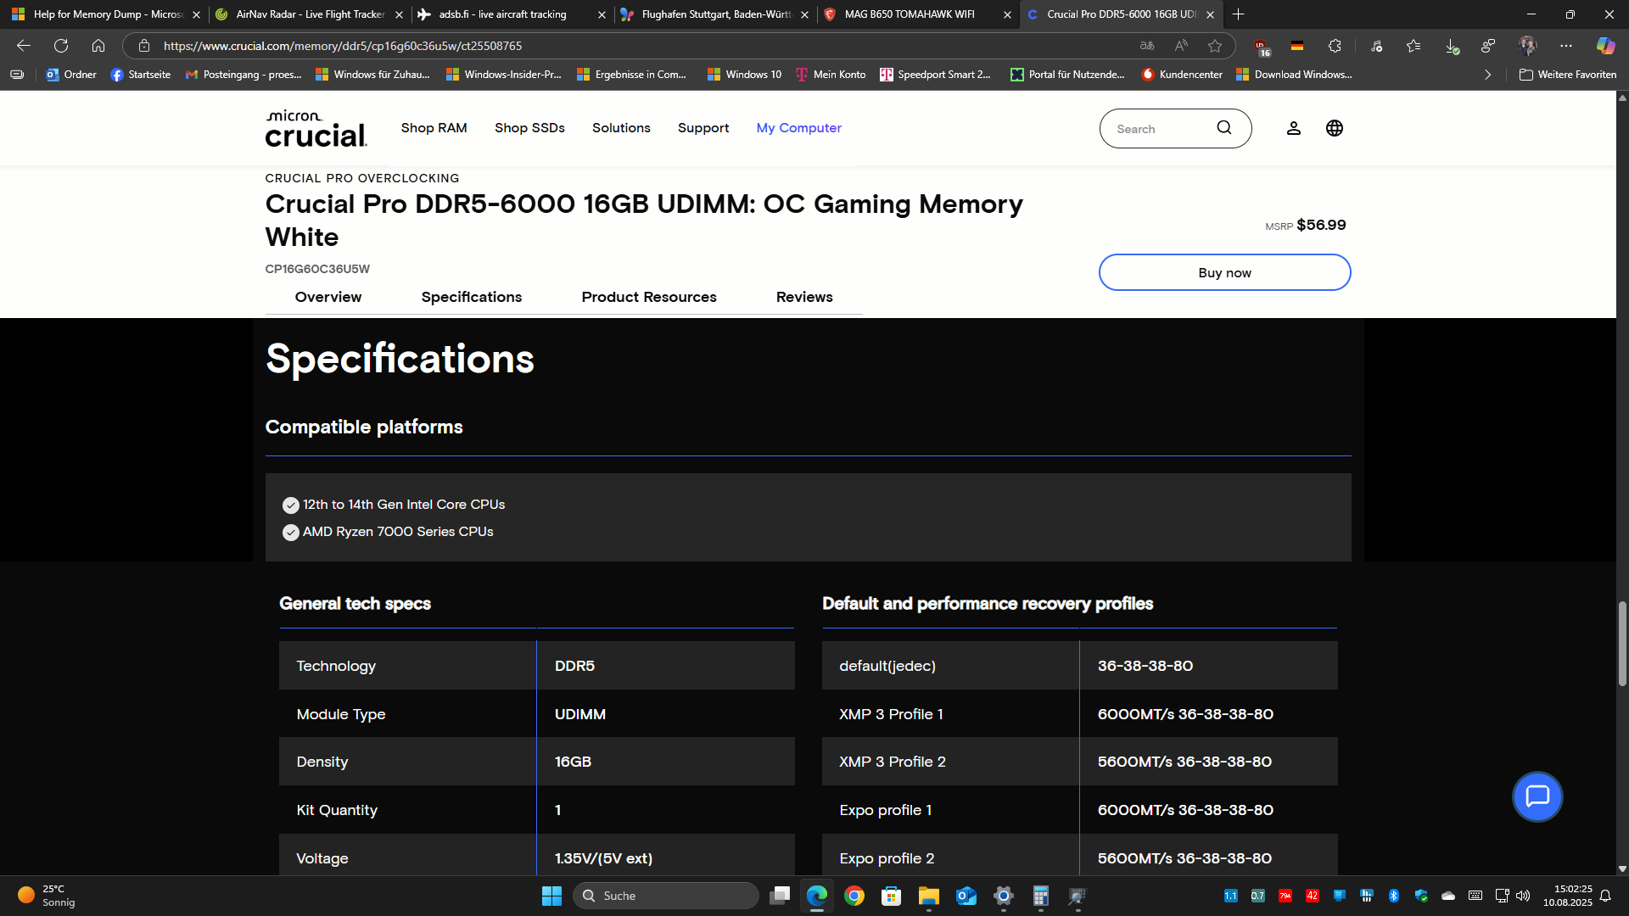
Task: Click the page vertical scrollbar thumb
Action: coord(1622,643)
